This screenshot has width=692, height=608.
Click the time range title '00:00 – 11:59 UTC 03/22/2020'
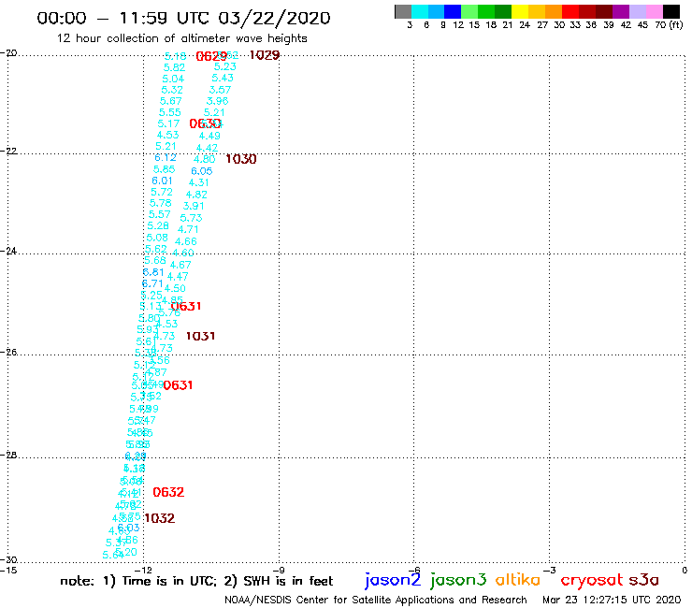(x=183, y=18)
